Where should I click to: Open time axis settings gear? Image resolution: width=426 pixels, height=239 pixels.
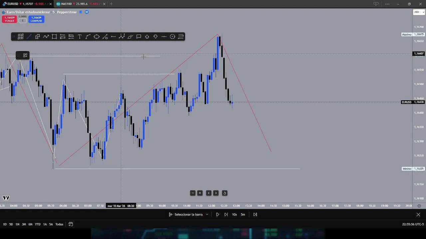point(419,206)
